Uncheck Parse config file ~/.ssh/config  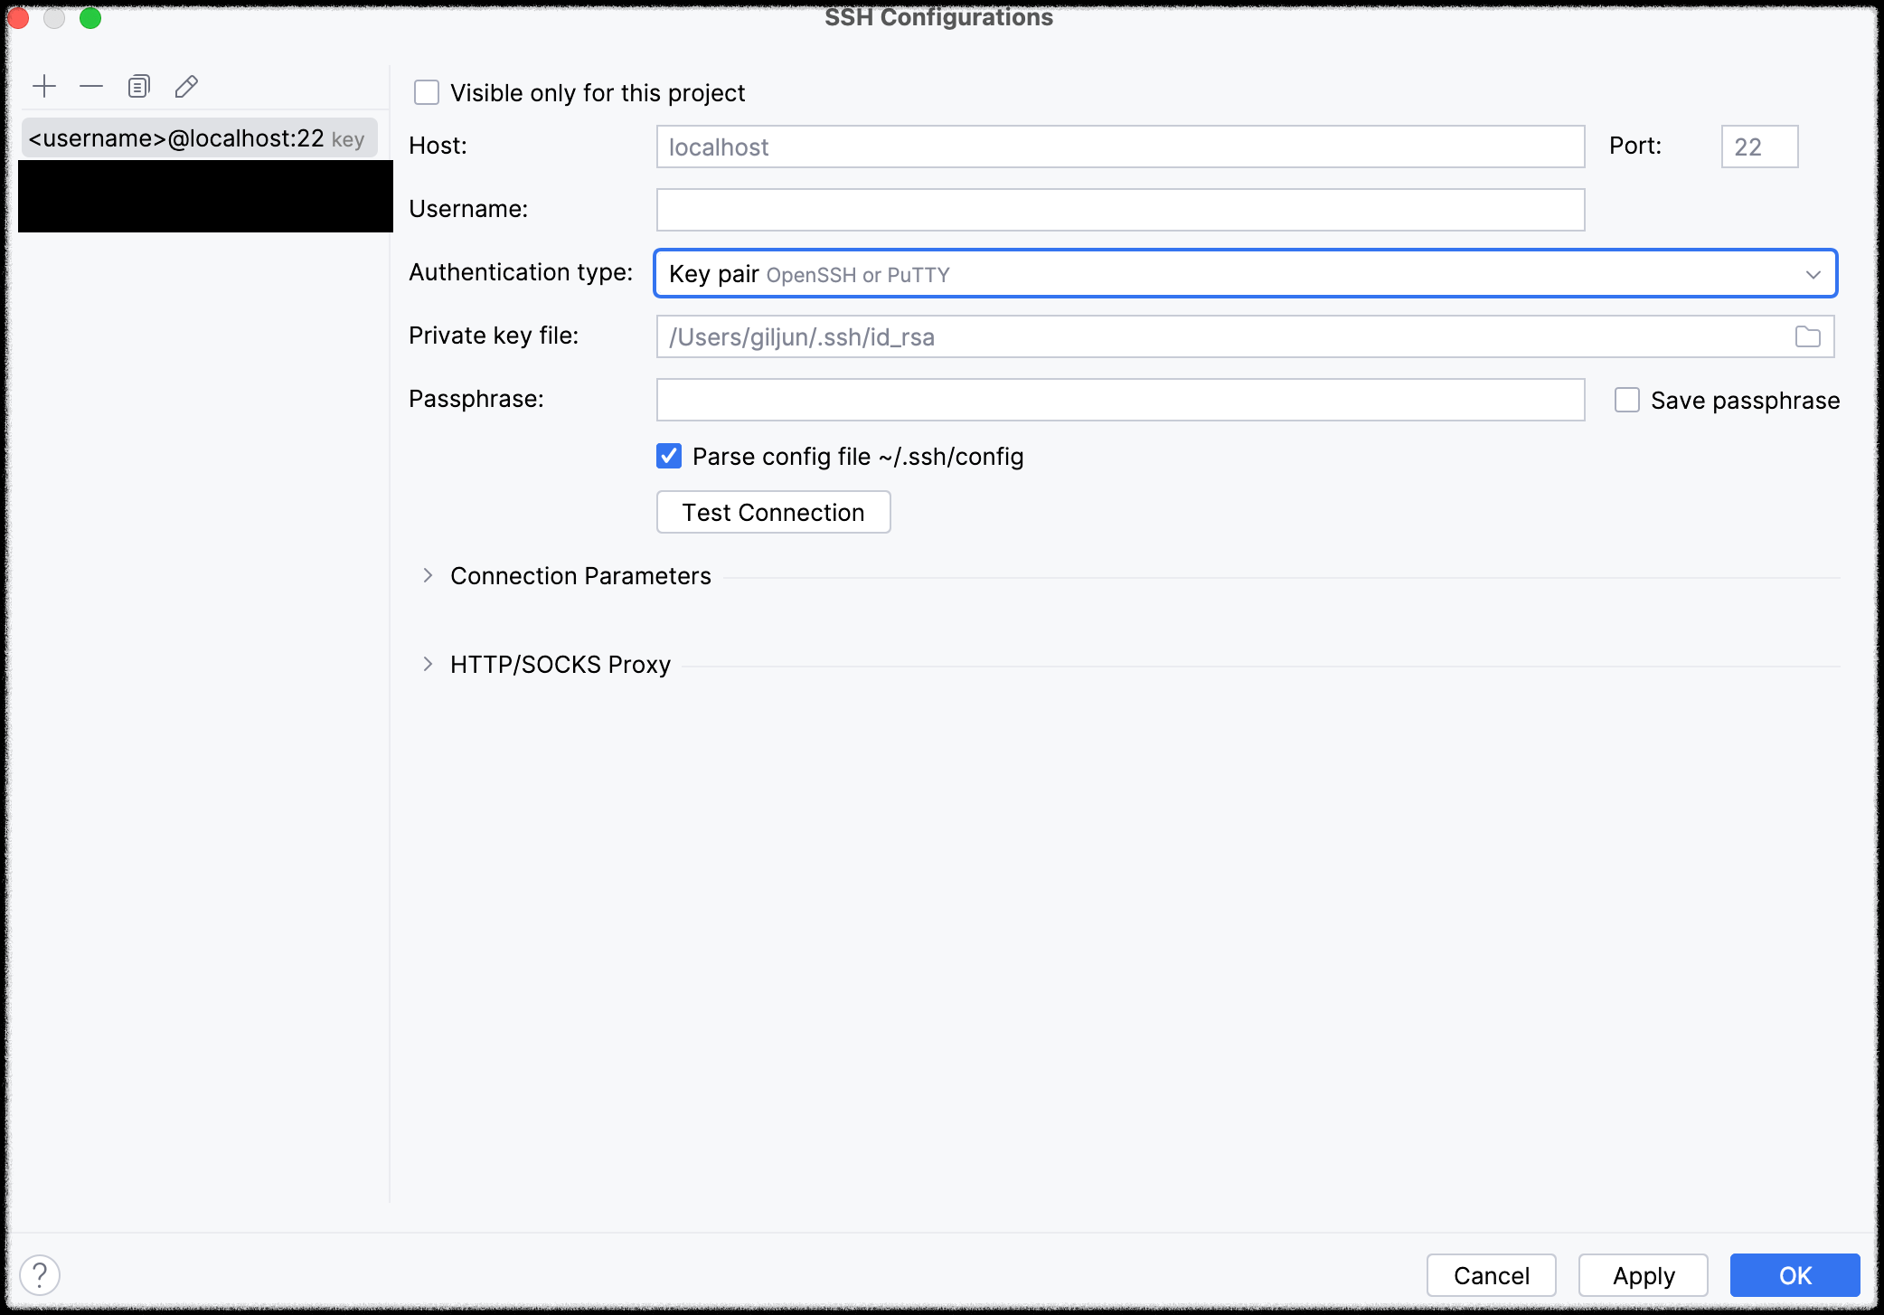tap(669, 457)
